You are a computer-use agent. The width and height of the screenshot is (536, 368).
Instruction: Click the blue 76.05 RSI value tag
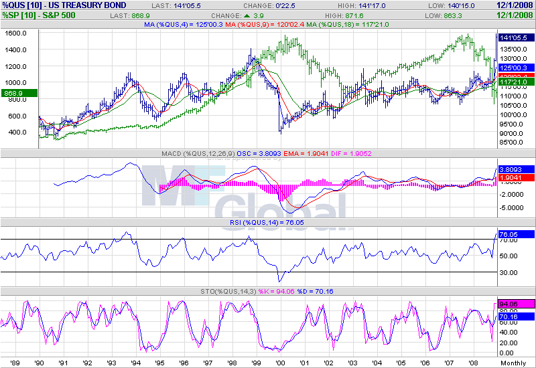516,234
